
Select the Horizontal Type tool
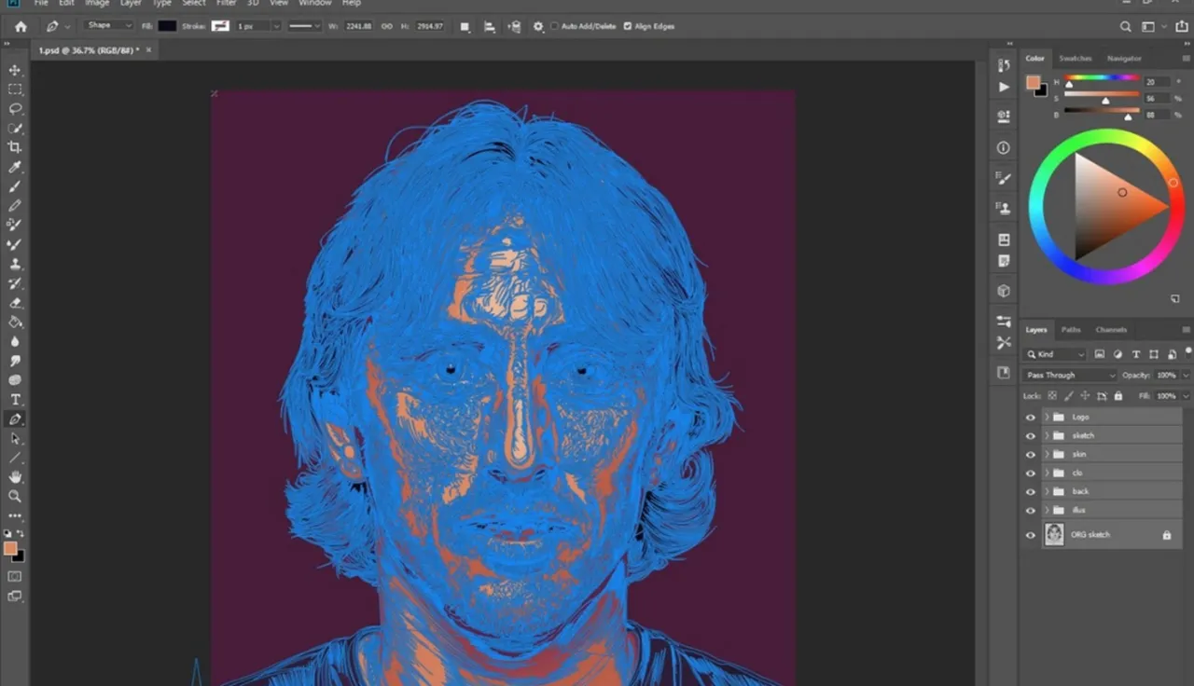pyautogui.click(x=15, y=399)
